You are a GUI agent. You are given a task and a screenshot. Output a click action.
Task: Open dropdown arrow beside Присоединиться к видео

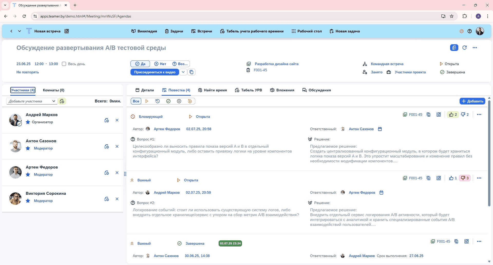(x=183, y=72)
